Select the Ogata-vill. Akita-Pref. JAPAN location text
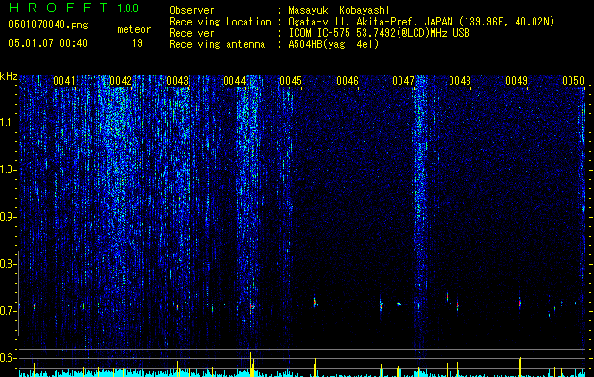 pos(421,22)
